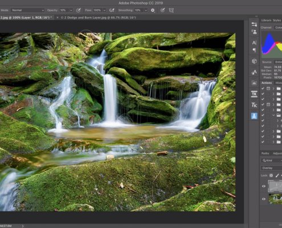Image resolution: width=282 pixels, height=228 pixels.
Task: Open the Clone Source stamp panel icon
Action: 254,32
